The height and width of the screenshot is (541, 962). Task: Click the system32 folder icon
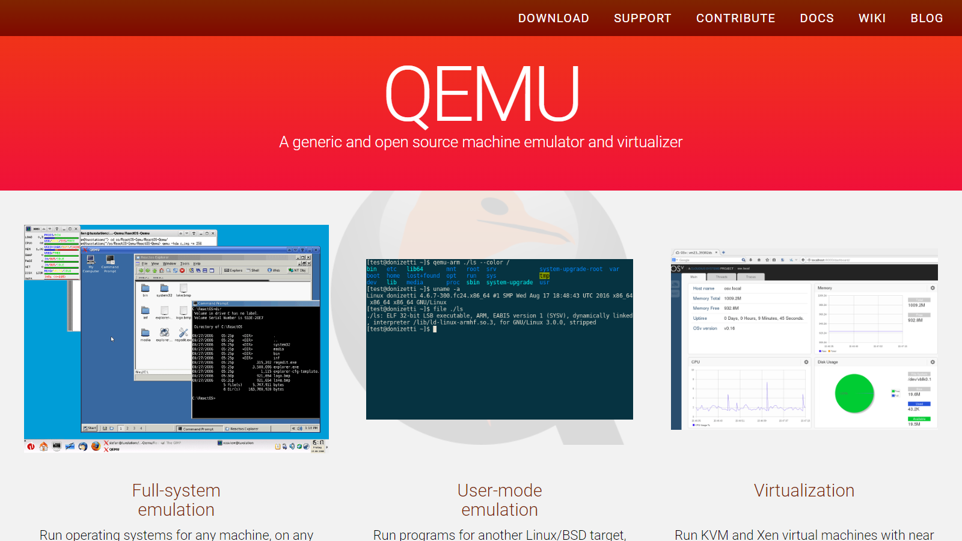coord(164,289)
